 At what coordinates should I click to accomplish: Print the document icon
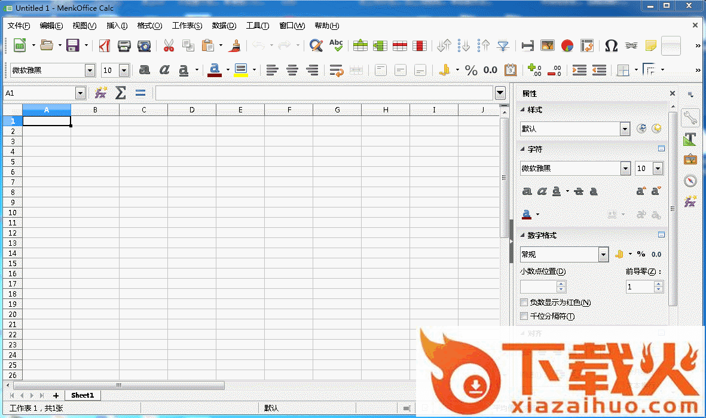pos(124,45)
